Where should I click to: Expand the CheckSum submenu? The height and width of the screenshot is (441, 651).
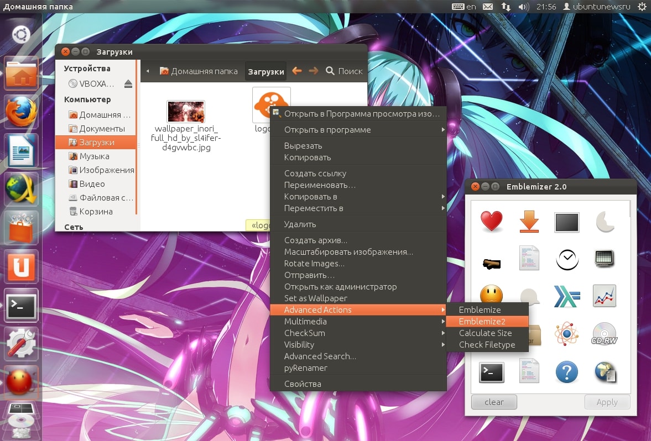coord(358,333)
